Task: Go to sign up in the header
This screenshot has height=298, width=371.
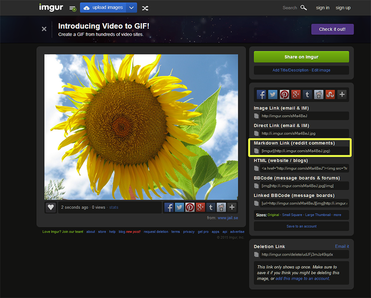Action: tap(343, 8)
